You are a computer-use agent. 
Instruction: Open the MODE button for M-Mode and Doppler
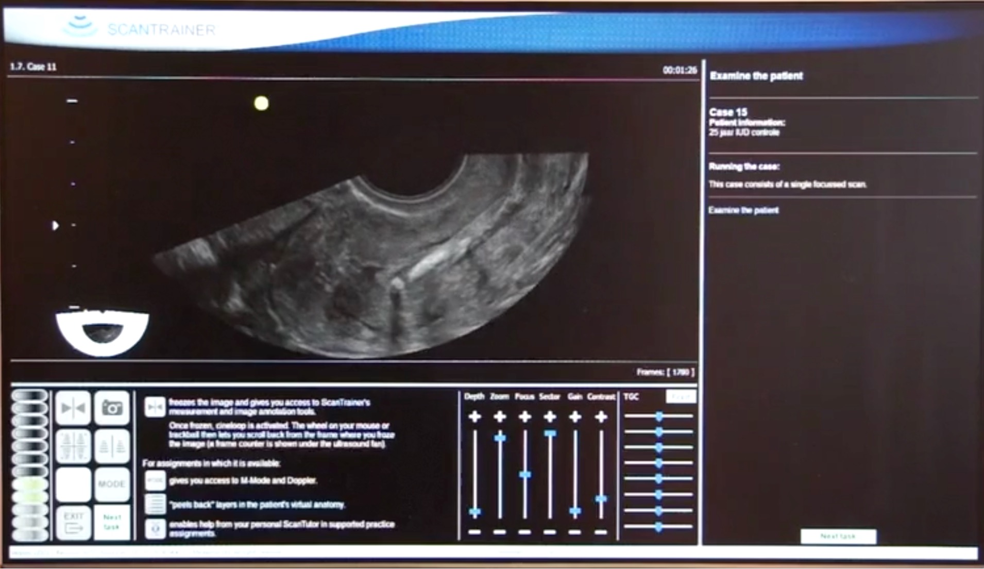112,484
